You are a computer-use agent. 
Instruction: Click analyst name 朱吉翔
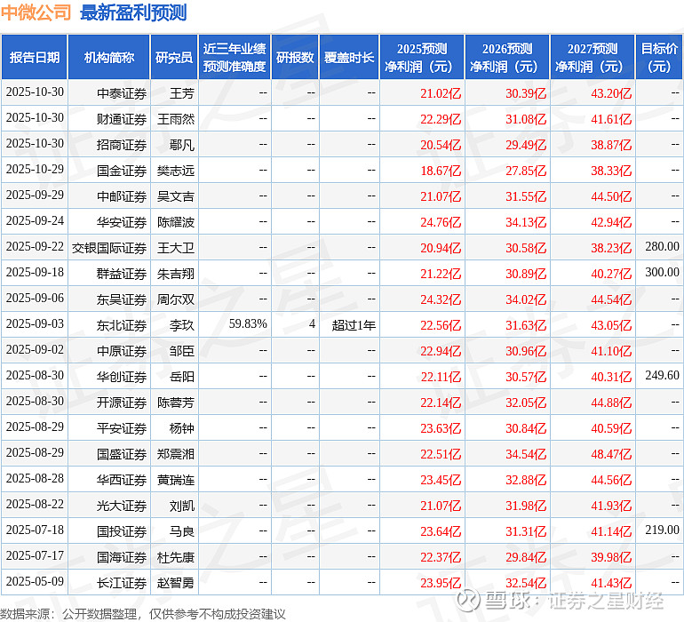click(x=176, y=274)
